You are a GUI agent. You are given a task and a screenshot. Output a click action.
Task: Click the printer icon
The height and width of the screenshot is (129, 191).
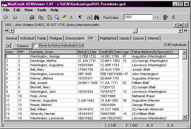pyautogui.click(x=32, y=17)
